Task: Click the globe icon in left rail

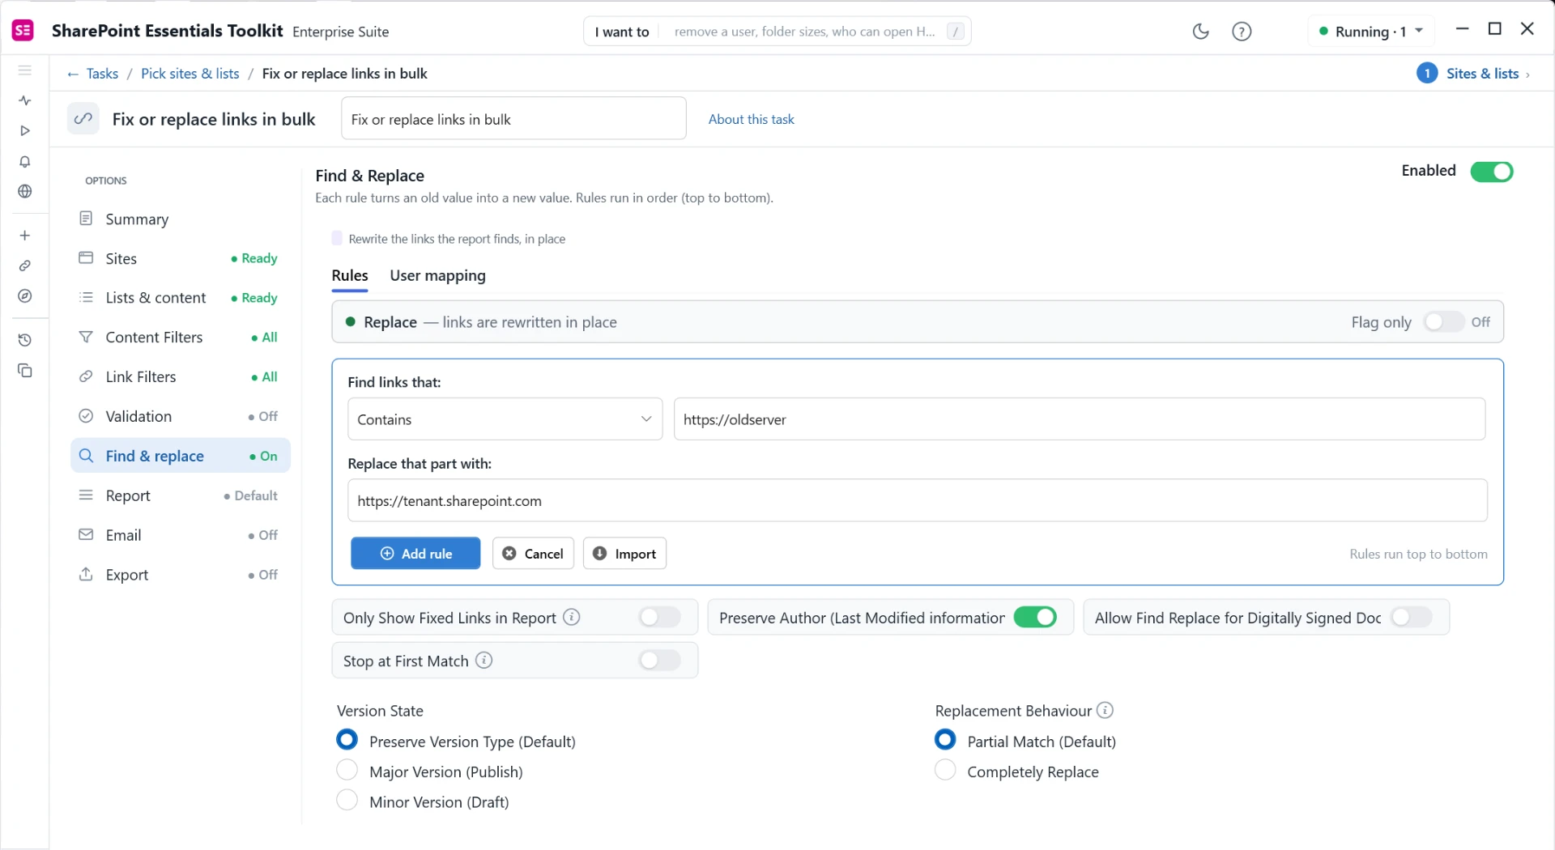Action: (x=25, y=191)
